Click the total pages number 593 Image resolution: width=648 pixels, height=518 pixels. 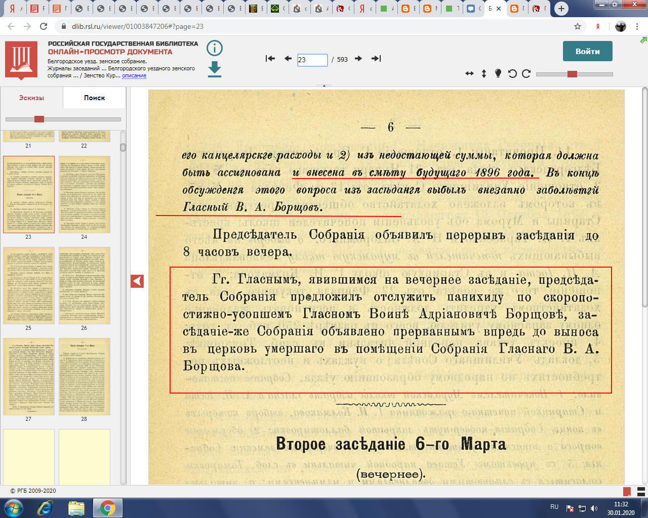click(x=343, y=60)
